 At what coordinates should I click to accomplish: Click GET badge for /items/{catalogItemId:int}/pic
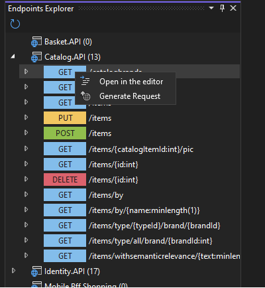click(65, 149)
